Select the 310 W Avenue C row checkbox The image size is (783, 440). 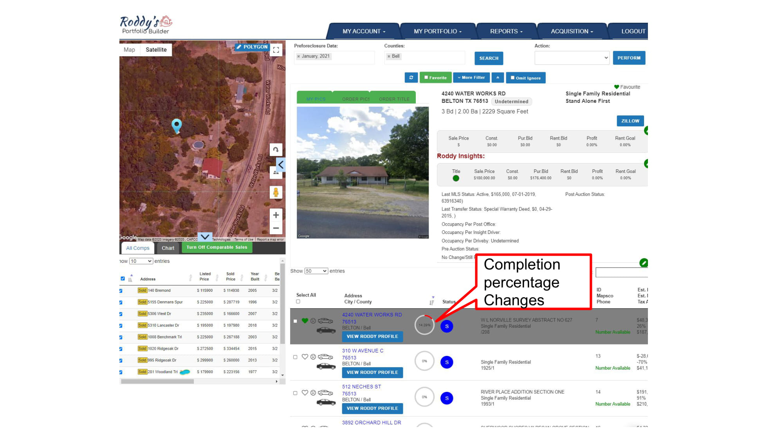(x=295, y=357)
